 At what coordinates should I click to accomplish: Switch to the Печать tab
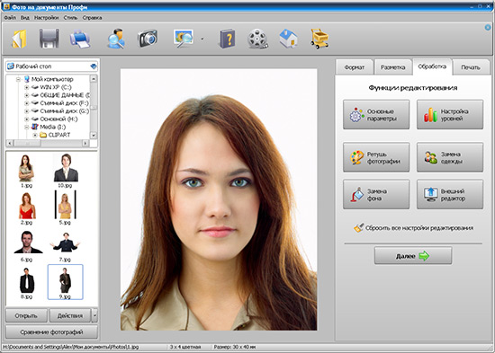471,67
